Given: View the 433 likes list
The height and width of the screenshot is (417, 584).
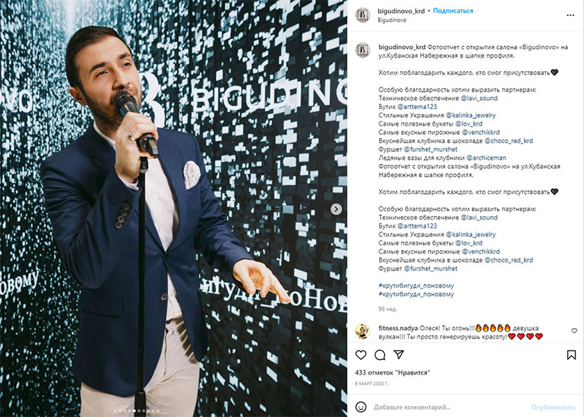Looking at the screenshot, I should pos(392,373).
